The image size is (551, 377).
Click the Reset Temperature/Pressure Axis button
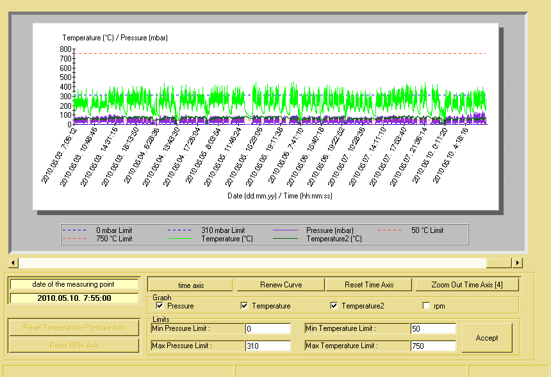[74, 328]
